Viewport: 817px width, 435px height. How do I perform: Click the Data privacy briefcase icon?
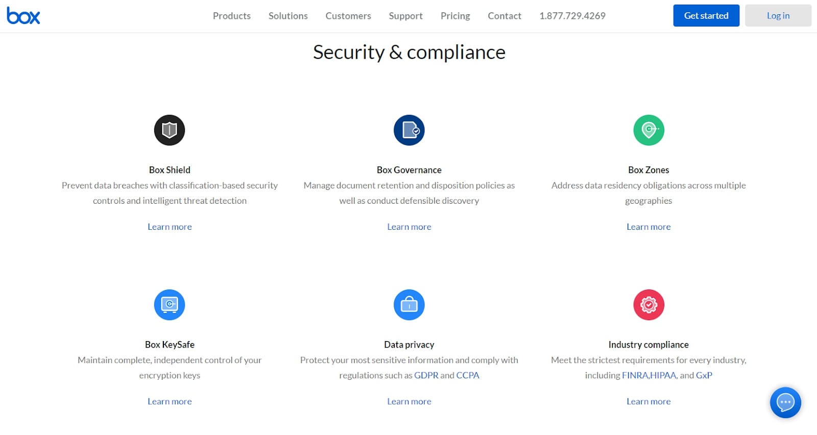(x=409, y=305)
